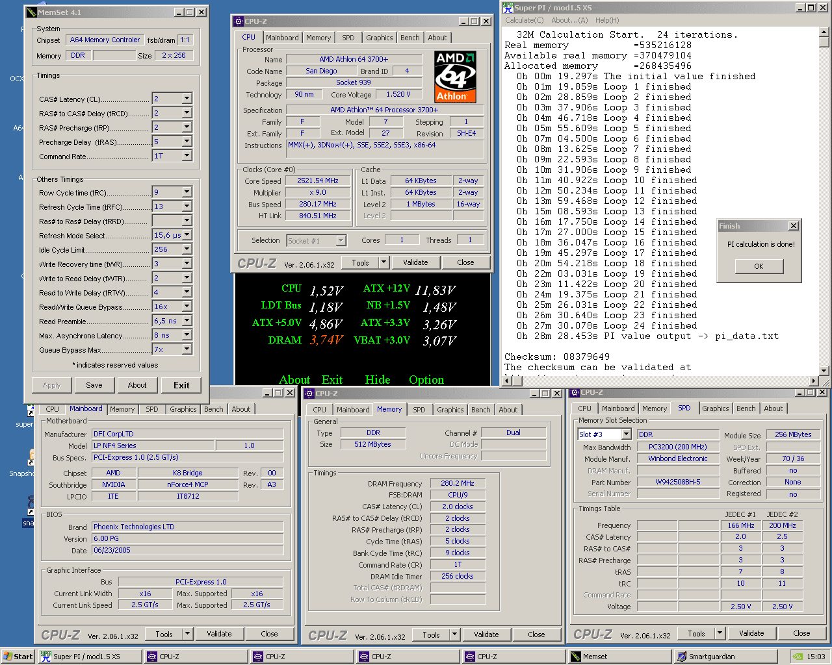Click the MemSet 4.1 title bar icon
Viewport: 832px width, 665px height.
click(x=31, y=12)
